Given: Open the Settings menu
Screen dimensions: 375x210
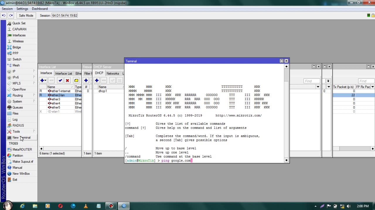Looking at the screenshot, I should (22, 9).
